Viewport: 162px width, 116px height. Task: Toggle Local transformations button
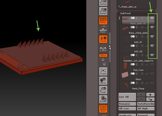point(103,39)
